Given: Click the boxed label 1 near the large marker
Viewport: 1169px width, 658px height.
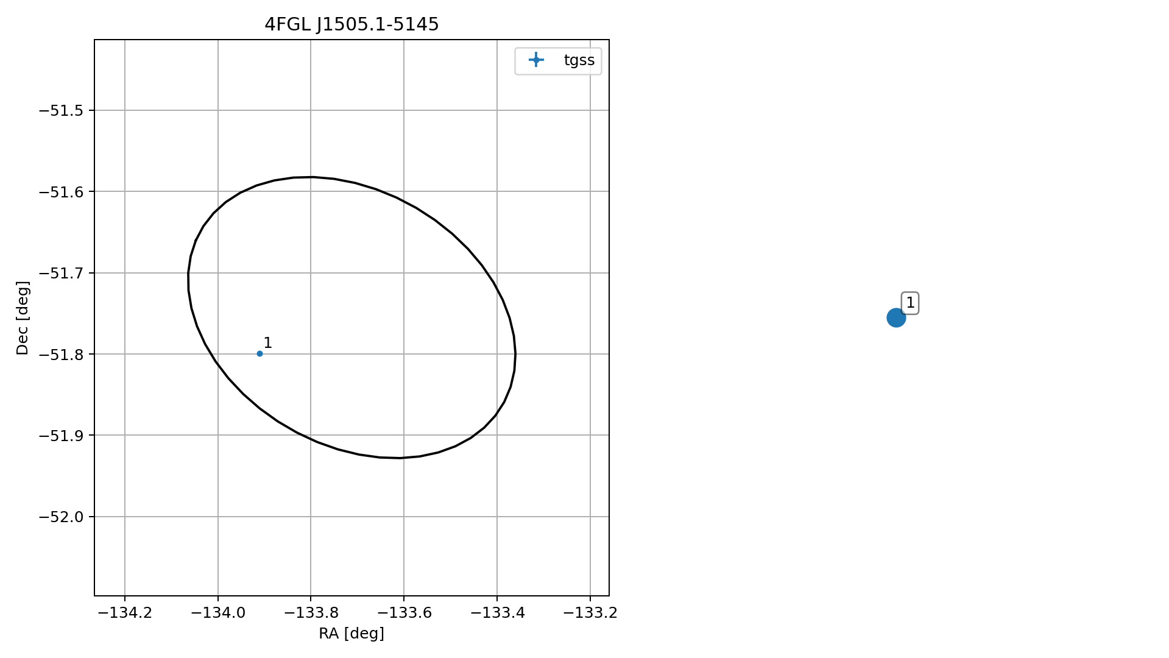Looking at the screenshot, I should pyautogui.click(x=910, y=303).
